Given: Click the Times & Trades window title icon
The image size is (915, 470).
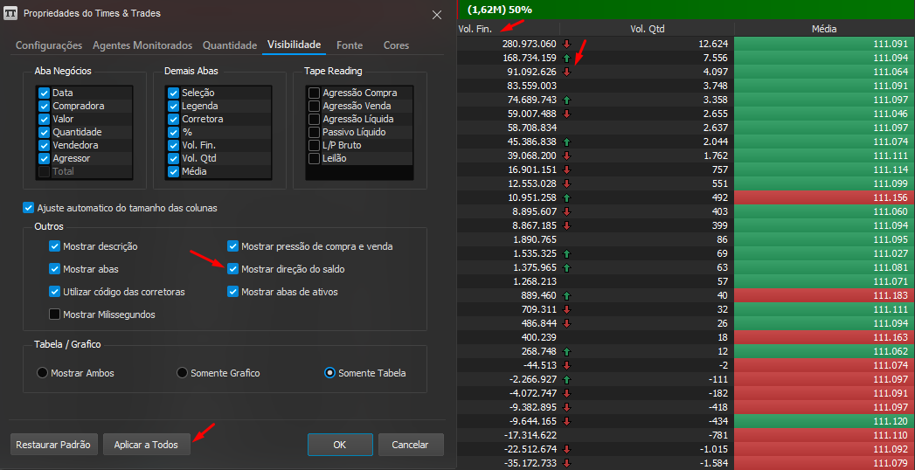Looking at the screenshot, I should 10,13.
